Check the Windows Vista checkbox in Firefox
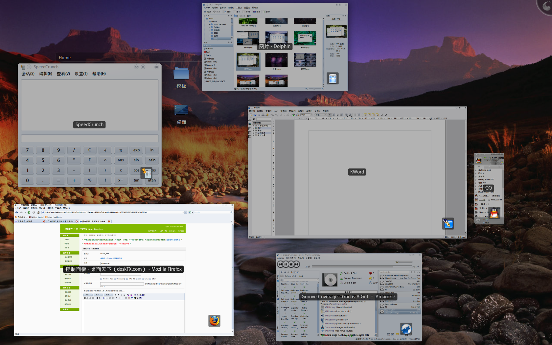The width and height of the screenshot is (552, 345). [101, 279]
